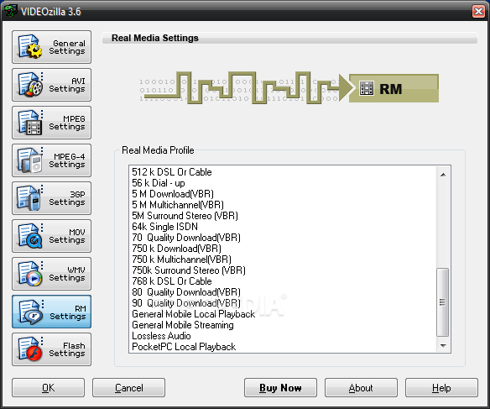Click the Buy Now button
The height and width of the screenshot is (409, 490).
point(280,388)
